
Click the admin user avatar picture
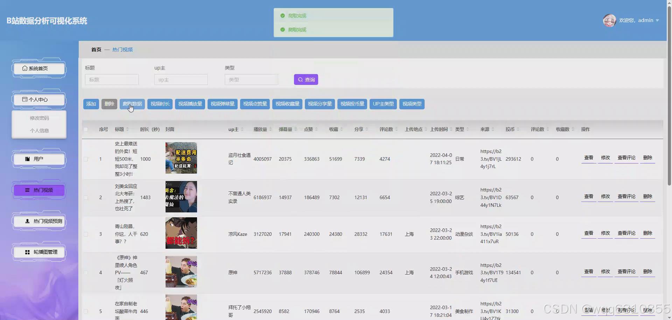click(x=609, y=21)
